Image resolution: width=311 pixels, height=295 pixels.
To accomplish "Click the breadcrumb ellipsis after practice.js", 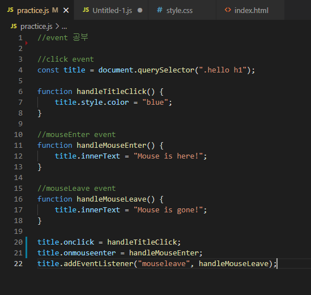I will coord(64,27).
